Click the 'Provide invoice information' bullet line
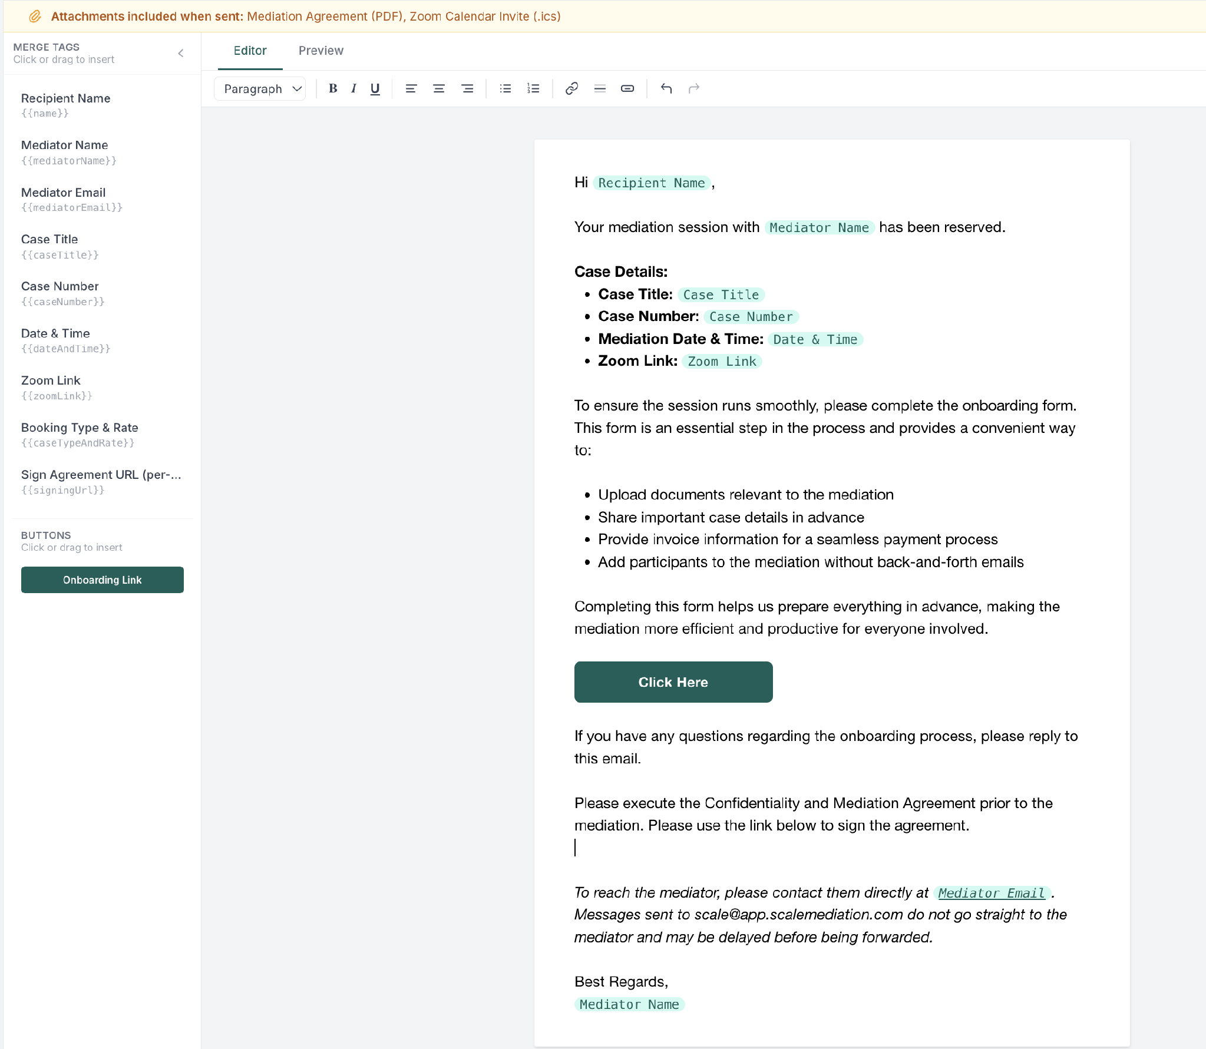The height and width of the screenshot is (1049, 1206). point(798,540)
